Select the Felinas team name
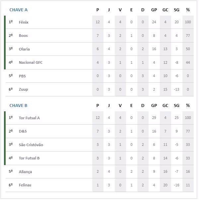This screenshot has height=200, width=199. [x=25, y=185]
